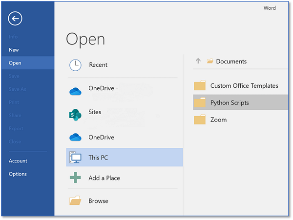Select Add a Place label
Viewport: 293px width, 220px height.
[105, 178]
